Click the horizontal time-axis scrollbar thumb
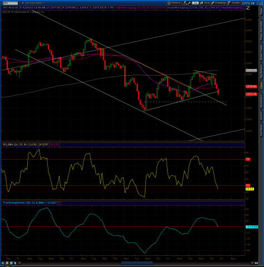 137,263
